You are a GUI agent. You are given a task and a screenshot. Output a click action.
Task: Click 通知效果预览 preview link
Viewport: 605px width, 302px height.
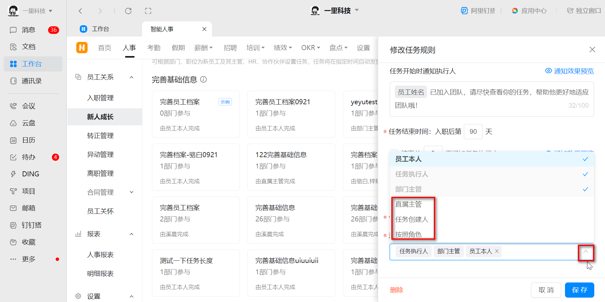(570, 71)
